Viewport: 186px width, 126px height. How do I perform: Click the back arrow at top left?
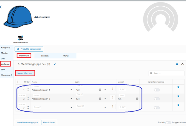point(1,7)
